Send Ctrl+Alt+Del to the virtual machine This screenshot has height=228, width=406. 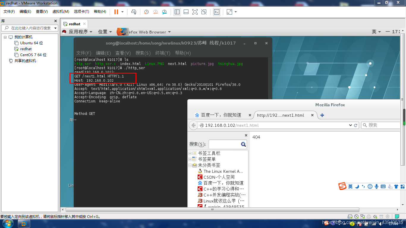[134, 12]
